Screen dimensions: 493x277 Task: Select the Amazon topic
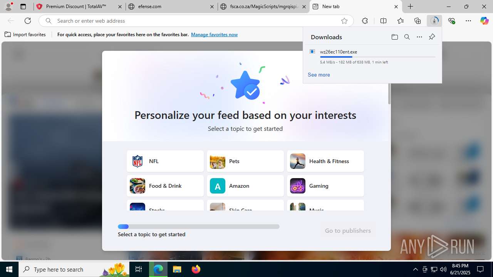[245, 186]
